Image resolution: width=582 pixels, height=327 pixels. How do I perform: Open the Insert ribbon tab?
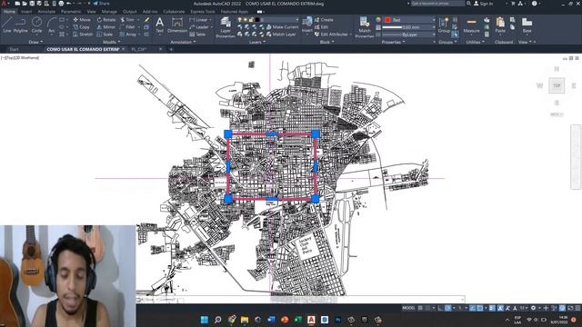click(x=26, y=12)
